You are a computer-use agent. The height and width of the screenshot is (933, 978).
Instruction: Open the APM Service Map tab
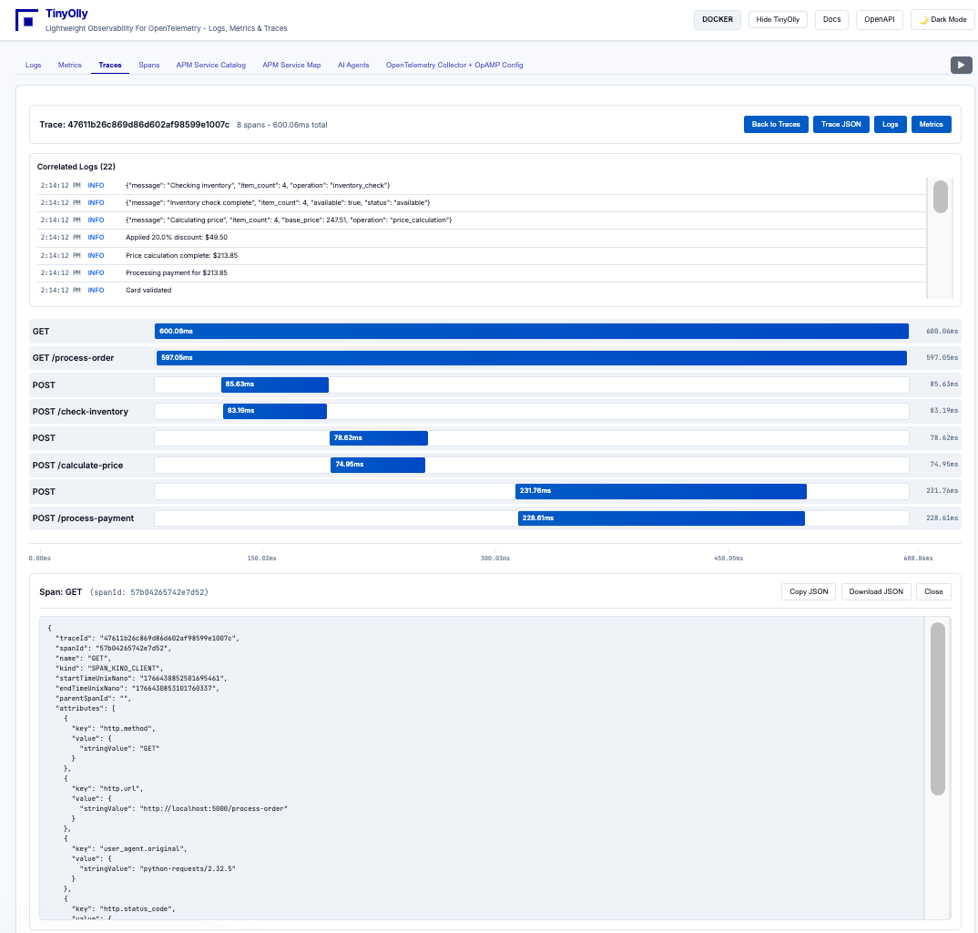coord(291,65)
